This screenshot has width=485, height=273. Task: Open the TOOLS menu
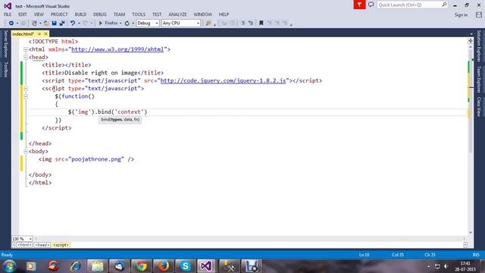139,14
